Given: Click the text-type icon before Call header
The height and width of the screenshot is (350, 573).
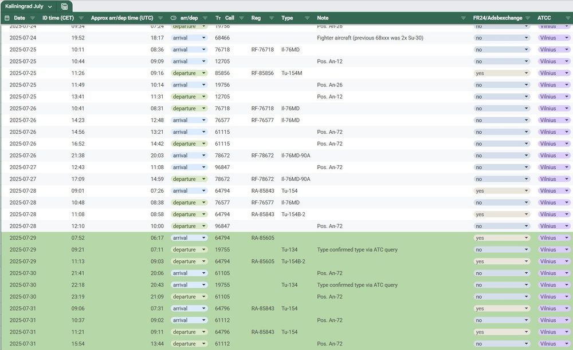Looking at the screenshot, I should [x=218, y=18].
